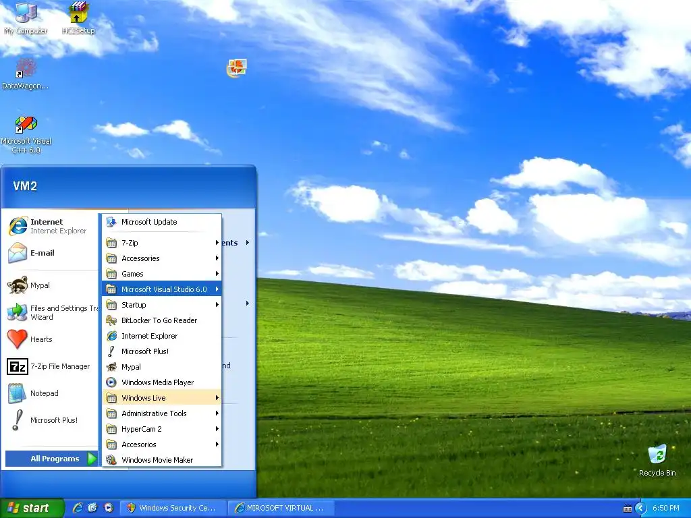This screenshot has height=518, width=691.
Task: Expand the Startup program folder
Action: (162, 305)
